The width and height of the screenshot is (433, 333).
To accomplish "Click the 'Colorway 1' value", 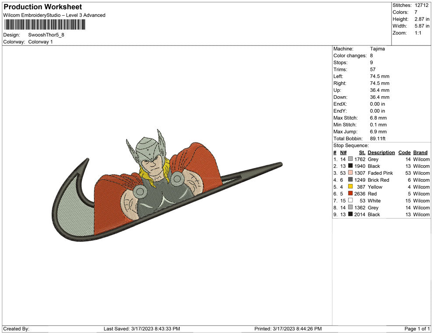I will coord(40,42).
